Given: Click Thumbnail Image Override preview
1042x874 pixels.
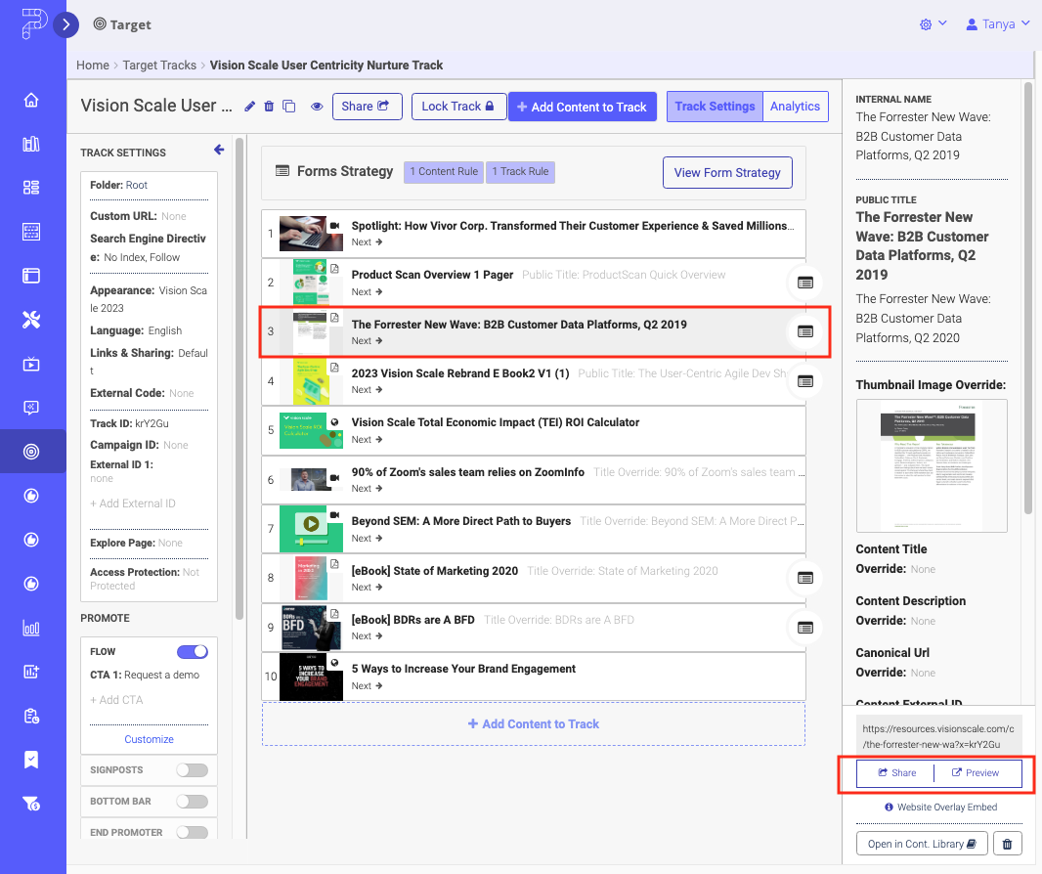Looking at the screenshot, I should [x=932, y=465].
